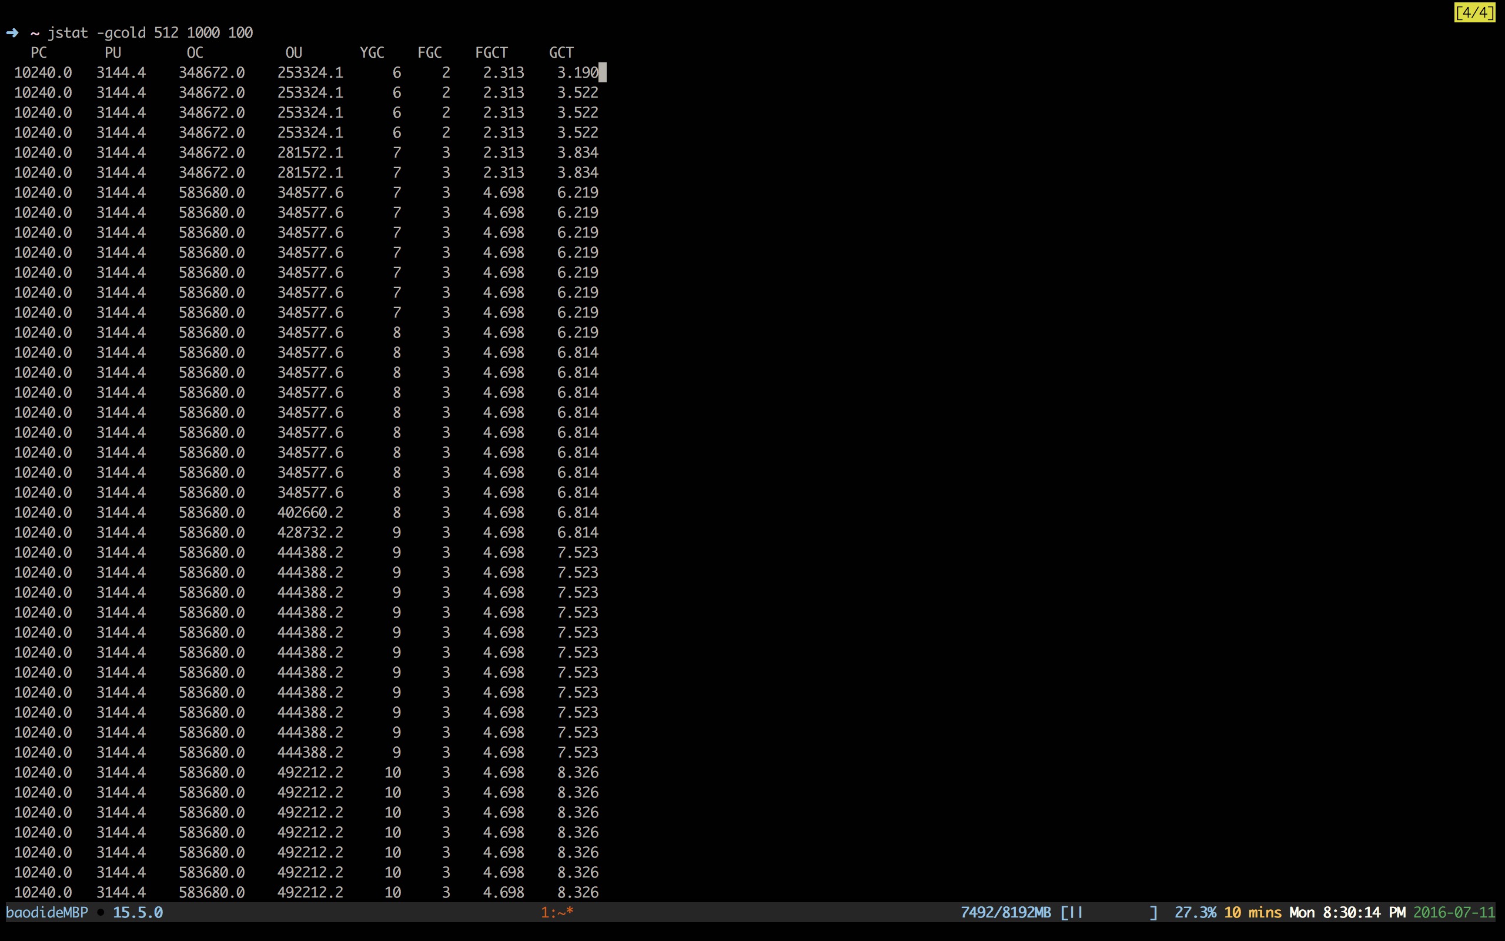Screen dimensions: 1505x941
Task: Click the hostname baodideMBP in the status bar
Action: pos(46,912)
